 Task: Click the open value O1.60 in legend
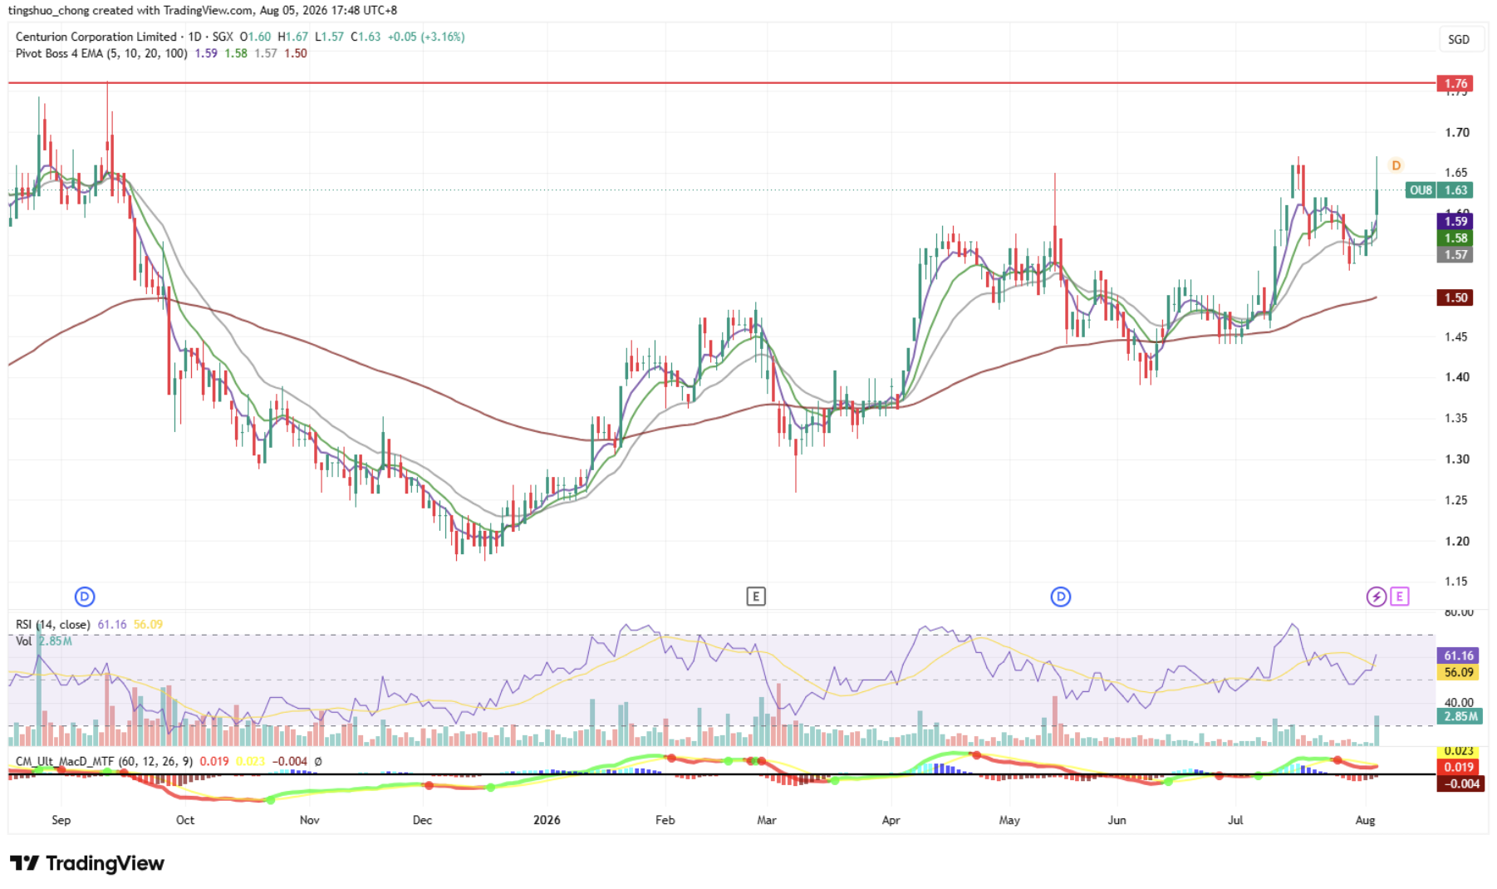255,37
